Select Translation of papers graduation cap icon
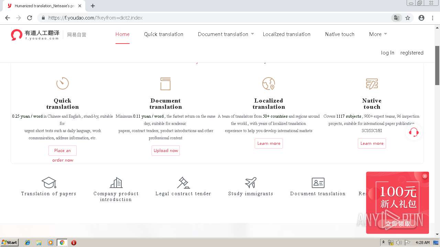 click(49, 183)
